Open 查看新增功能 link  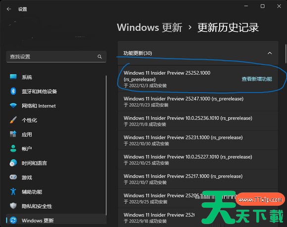257,79
